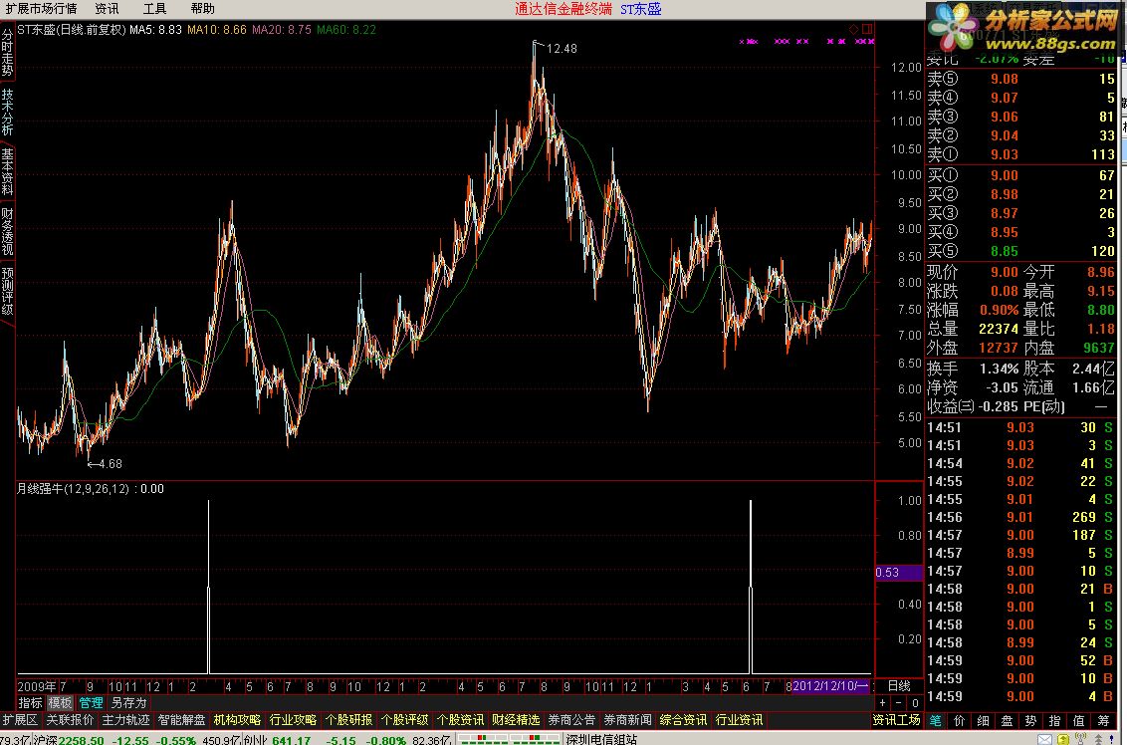
Task: Click the 0 reset button under price axis
Action: point(914,702)
